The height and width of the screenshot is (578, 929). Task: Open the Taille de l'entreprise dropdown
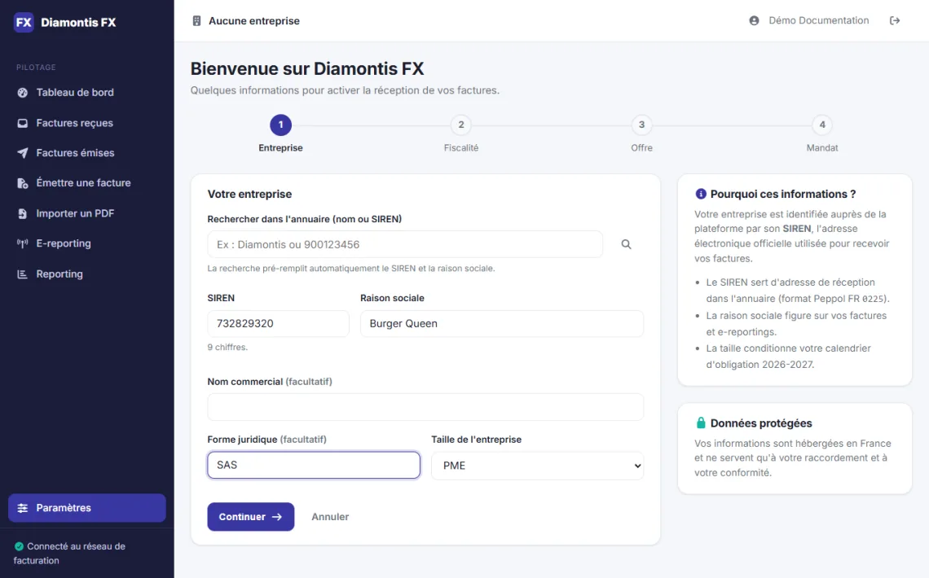click(x=537, y=466)
